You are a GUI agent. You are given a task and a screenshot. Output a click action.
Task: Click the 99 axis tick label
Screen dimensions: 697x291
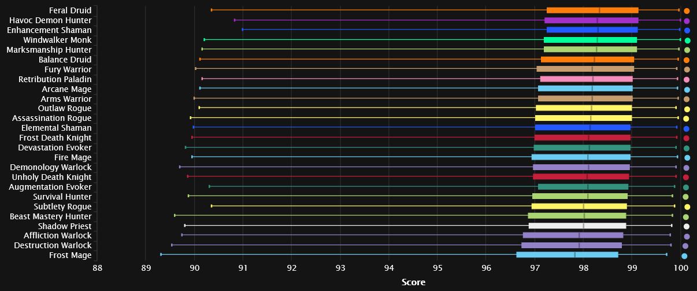click(633, 268)
